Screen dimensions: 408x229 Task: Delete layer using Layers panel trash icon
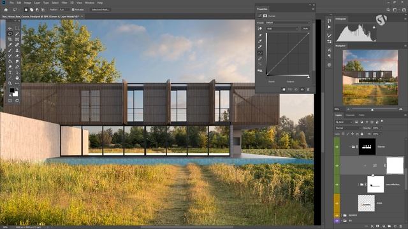(401, 226)
